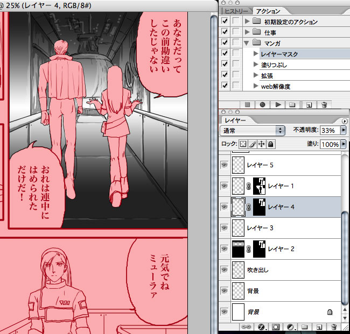Lock transparent pixels icon
Image resolution: width=350 pixels, height=334 pixels.
point(243,144)
